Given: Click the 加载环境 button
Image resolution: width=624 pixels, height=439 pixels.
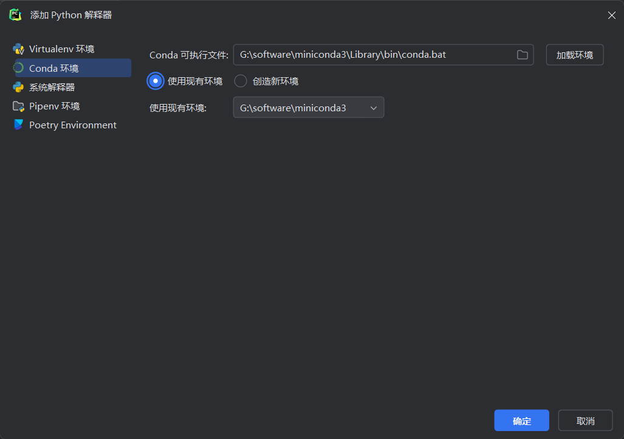Looking at the screenshot, I should (575, 55).
